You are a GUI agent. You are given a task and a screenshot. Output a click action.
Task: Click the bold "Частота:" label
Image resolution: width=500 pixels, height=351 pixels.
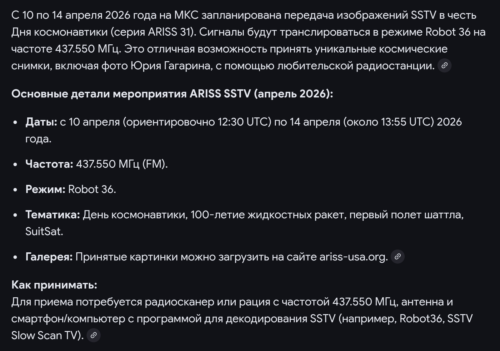(49, 164)
